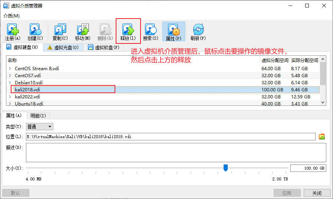This screenshot has height=199, width=333.
Task: Click the Create (创建) disk icon
Action: tap(35, 30)
